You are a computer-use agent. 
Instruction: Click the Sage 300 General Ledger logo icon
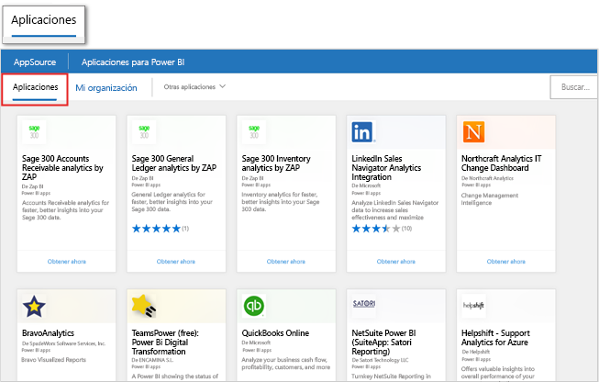[144, 132]
